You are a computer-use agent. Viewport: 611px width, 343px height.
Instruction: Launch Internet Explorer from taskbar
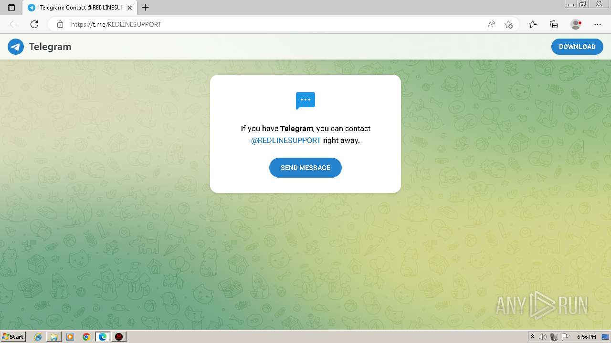[38, 337]
